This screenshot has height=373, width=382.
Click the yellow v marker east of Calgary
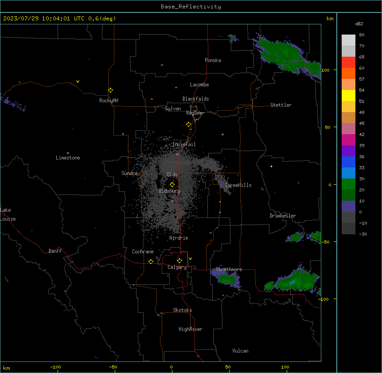tap(190, 259)
